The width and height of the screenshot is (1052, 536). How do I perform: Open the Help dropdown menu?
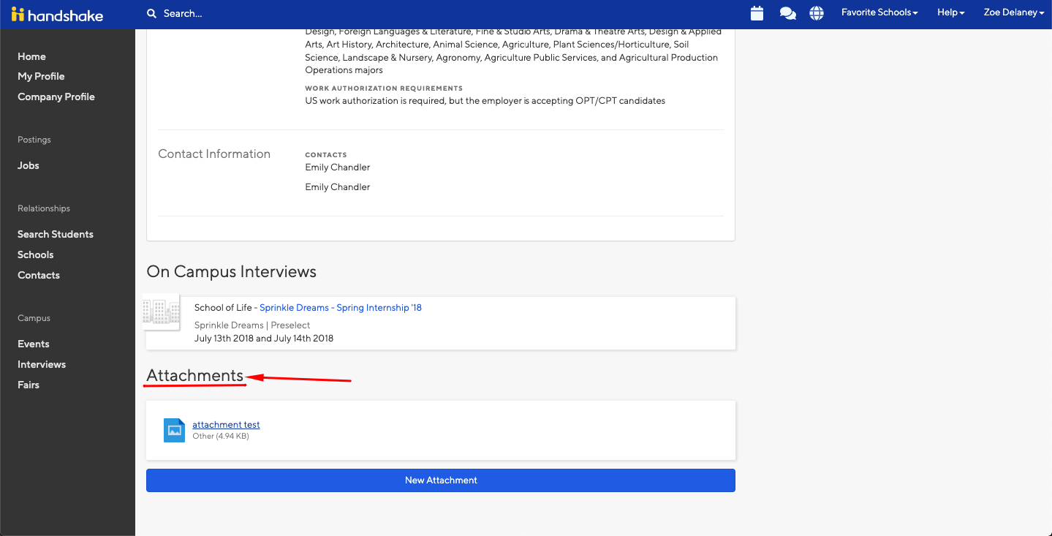[951, 12]
